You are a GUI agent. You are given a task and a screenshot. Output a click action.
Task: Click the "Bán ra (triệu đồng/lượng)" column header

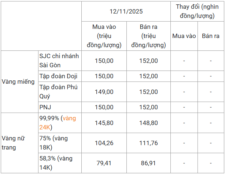pyautogui.click(x=148, y=36)
